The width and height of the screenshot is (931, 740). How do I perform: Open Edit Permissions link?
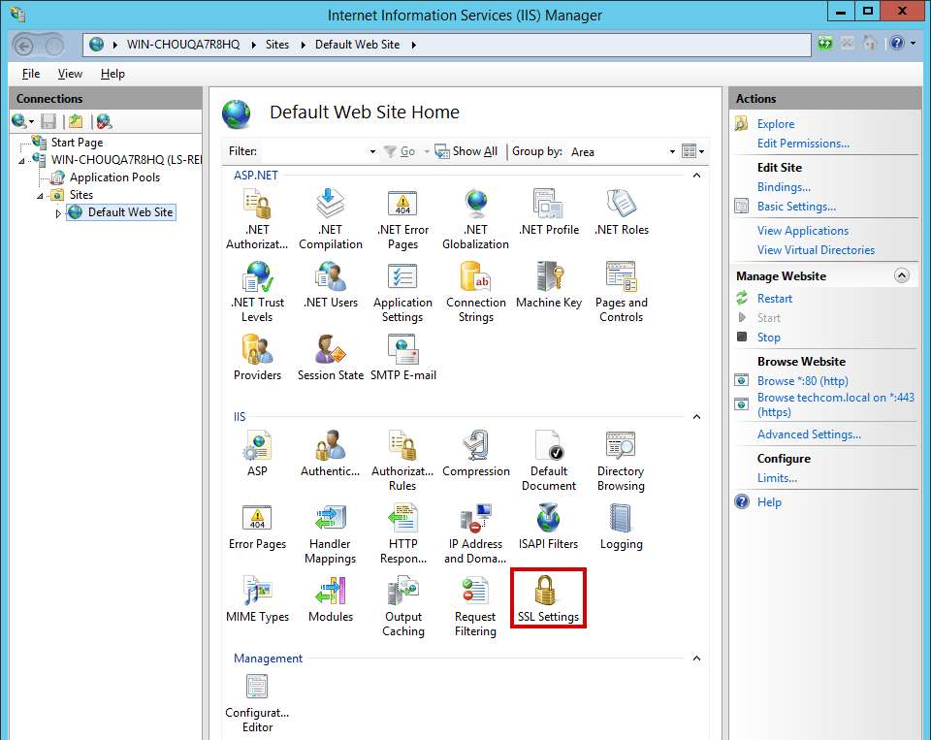pyautogui.click(x=803, y=144)
